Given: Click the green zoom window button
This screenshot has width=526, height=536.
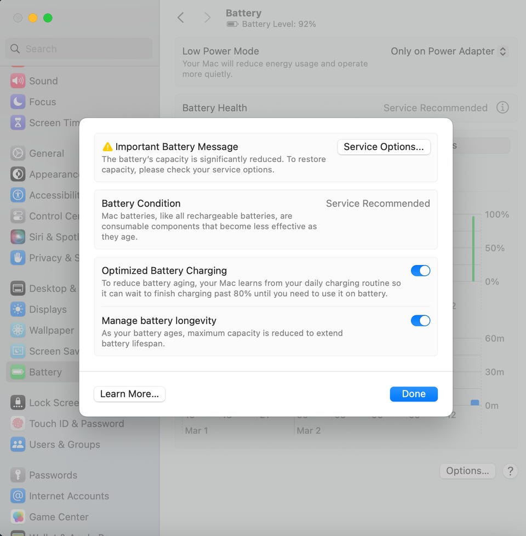Looking at the screenshot, I should click(x=48, y=18).
